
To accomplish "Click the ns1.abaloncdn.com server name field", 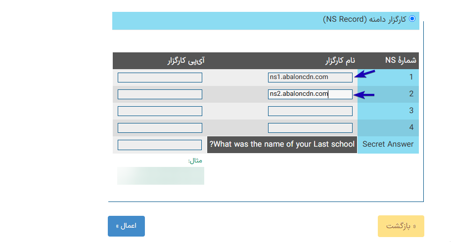I will [310, 78].
